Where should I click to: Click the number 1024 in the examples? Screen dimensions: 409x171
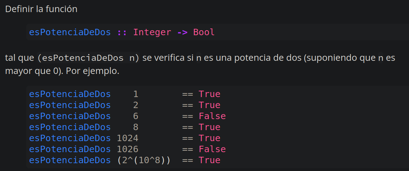pos(128,138)
